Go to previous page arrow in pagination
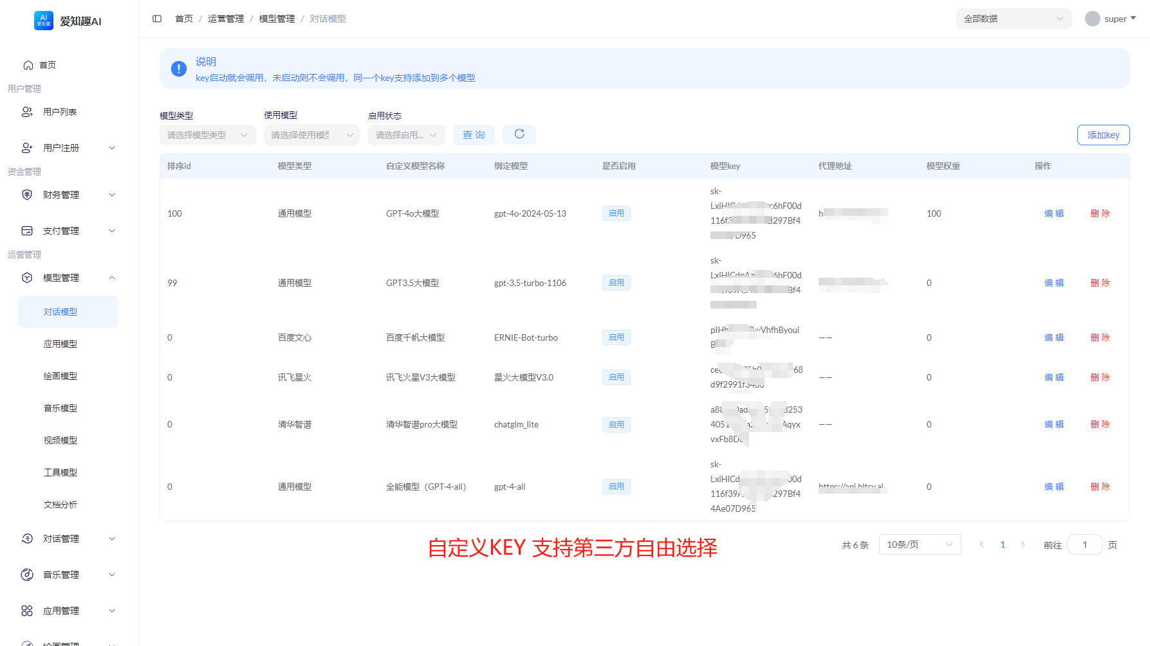 point(981,544)
